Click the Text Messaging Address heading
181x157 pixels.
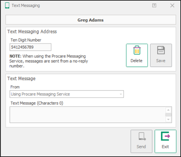click(x=32, y=32)
